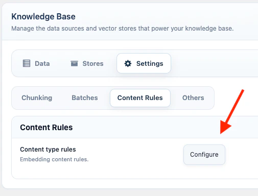Switch to the Data tab
The width and height of the screenshot is (258, 196).
point(36,63)
